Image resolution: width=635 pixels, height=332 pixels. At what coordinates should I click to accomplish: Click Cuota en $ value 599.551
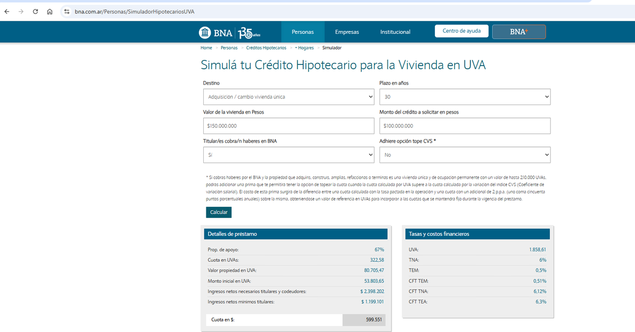[x=373, y=320]
